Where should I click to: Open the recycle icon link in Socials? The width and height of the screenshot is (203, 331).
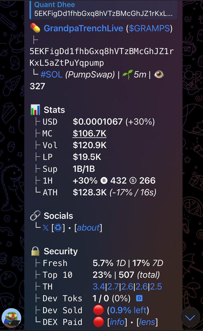tap(58, 228)
